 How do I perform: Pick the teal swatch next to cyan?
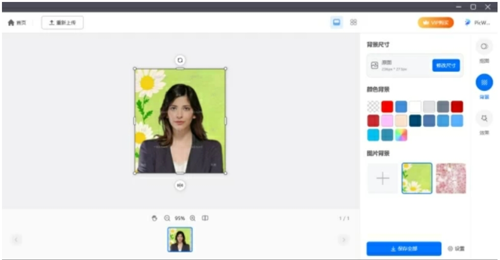(x=387, y=135)
